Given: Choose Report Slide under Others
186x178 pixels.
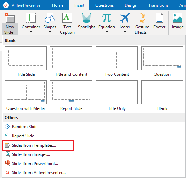Looking at the screenshot, I should (94, 136).
